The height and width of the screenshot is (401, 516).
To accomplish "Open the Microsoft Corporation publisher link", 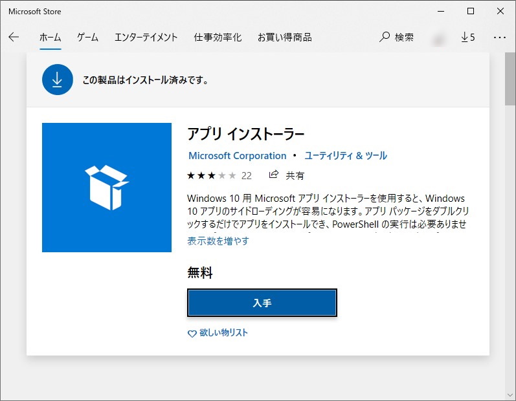I will click(x=237, y=156).
